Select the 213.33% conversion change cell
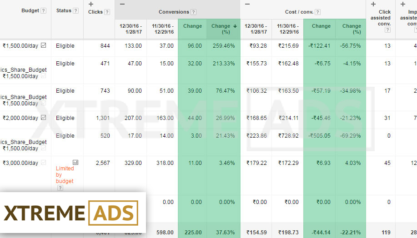The height and width of the screenshot is (238, 417). tap(224, 64)
